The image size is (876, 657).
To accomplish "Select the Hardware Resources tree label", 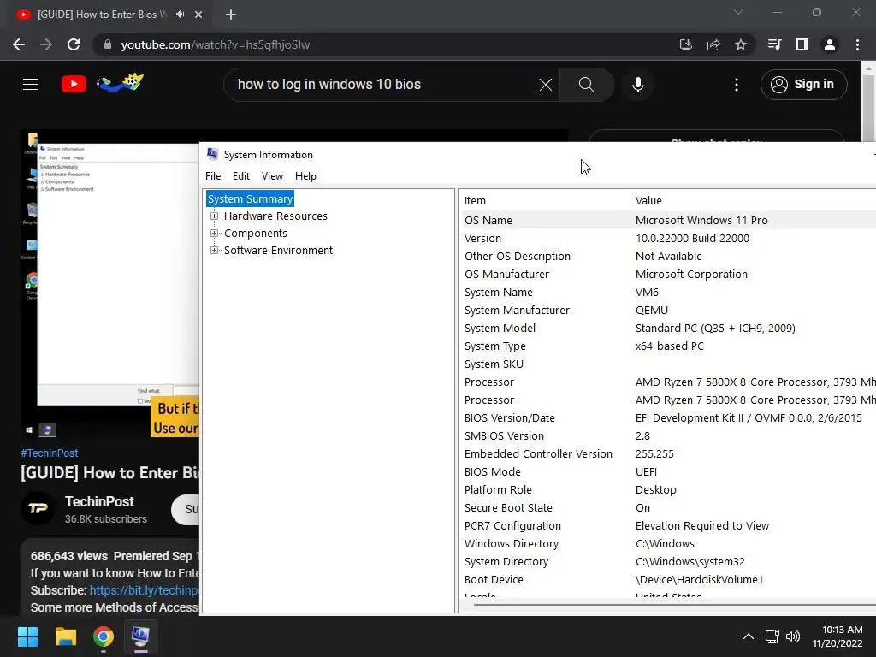I will pyautogui.click(x=276, y=216).
